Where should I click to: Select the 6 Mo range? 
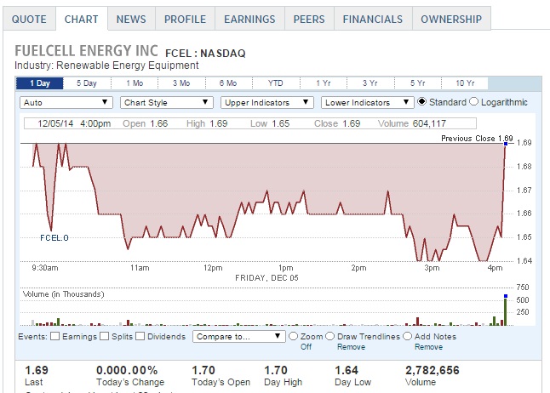coord(228,83)
